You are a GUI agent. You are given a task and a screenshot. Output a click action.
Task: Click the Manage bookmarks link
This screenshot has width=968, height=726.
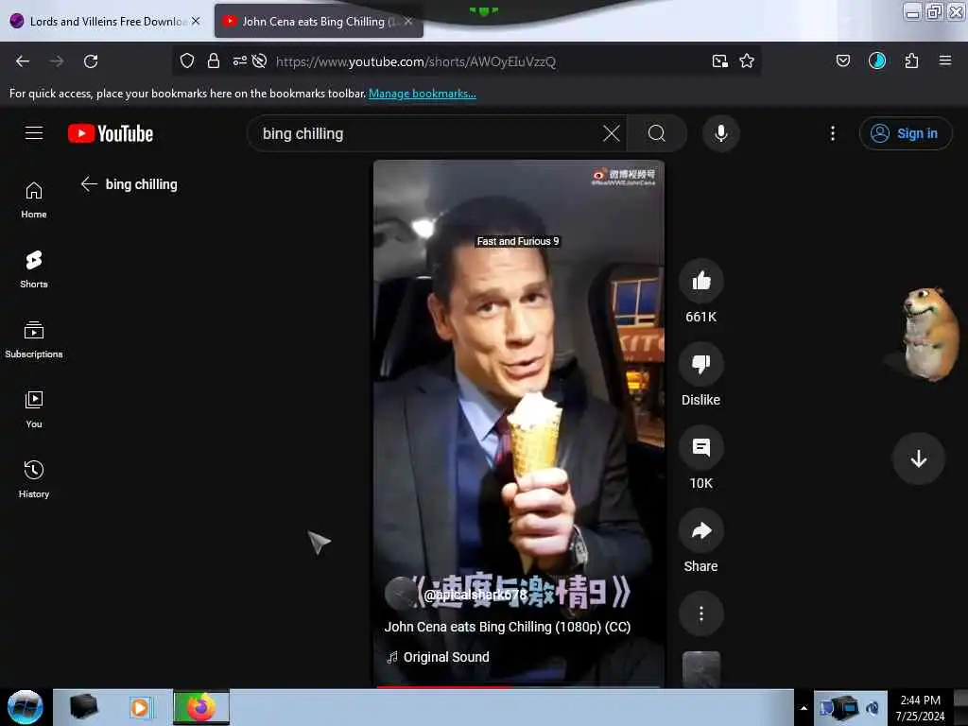pos(423,94)
